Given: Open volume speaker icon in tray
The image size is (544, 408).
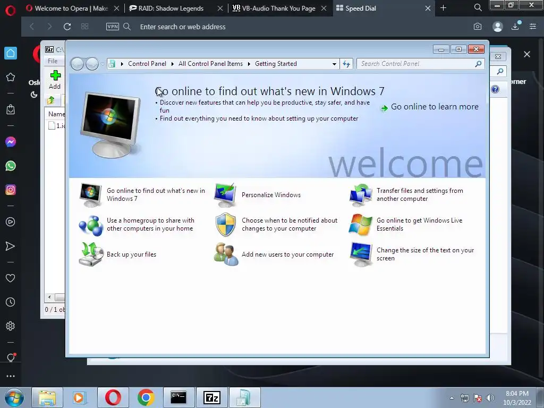Looking at the screenshot, I should pos(490,398).
